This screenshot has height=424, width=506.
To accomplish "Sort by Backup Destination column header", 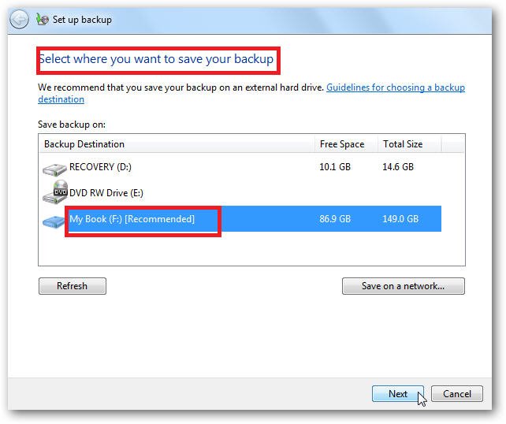I will pyautogui.click(x=177, y=144).
